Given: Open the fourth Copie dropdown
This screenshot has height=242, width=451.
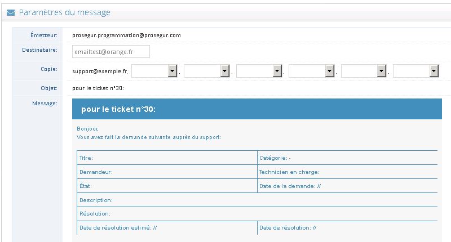Looking at the screenshot, I should pos(311,71).
